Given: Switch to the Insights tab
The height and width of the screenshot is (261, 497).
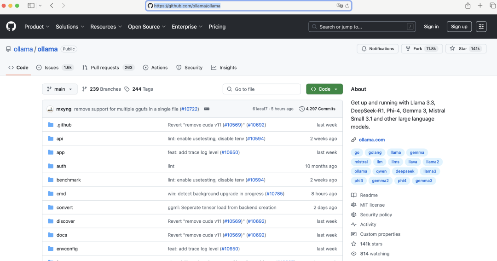Looking at the screenshot, I should pyautogui.click(x=224, y=68).
